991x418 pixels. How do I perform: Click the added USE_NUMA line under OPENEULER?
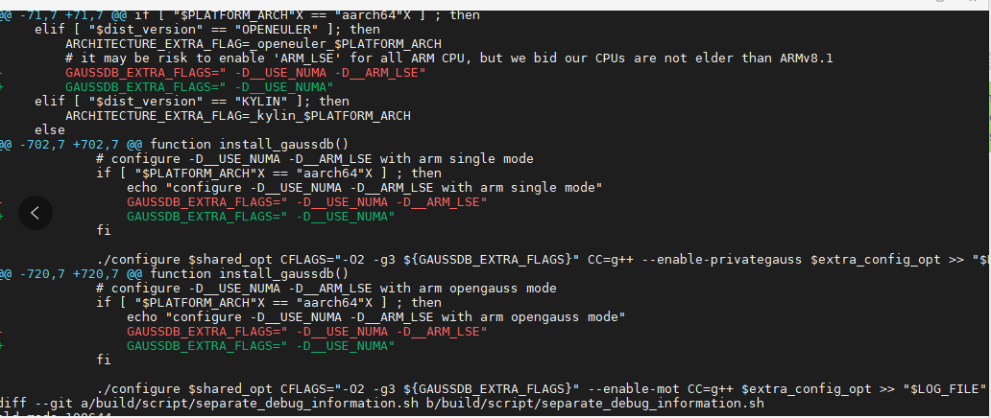tap(199, 87)
